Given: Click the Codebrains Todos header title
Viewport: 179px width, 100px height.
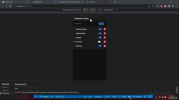Looking at the screenshot, I should pos(81,19).
